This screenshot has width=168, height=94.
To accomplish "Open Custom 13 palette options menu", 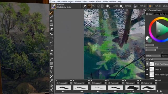I will [x=71, y=83].
